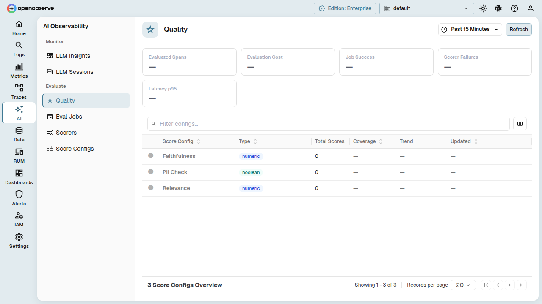The image size is (542, 304).
Task: Click the Job Success card
Action: click(x=386, y=62)
